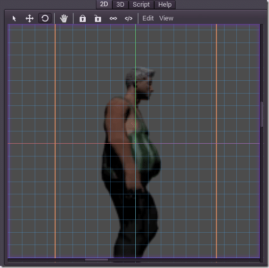Unlock the selected object with open padlock

pyautogui.click(x=98, y=18)
